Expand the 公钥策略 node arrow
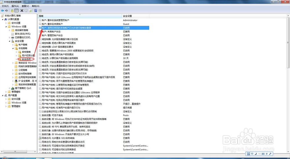 (13, 70)
